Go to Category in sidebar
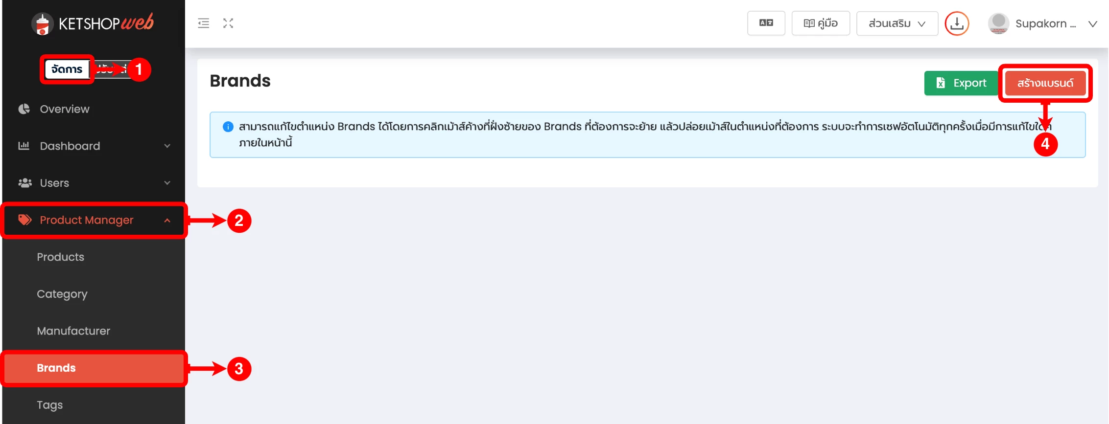This screenshot has height=424, width=1109. click(62, 294)
